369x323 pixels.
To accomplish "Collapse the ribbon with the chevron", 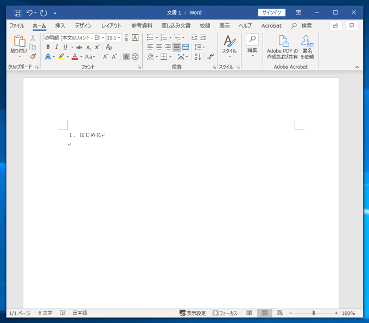I will (x=357, y=67).
